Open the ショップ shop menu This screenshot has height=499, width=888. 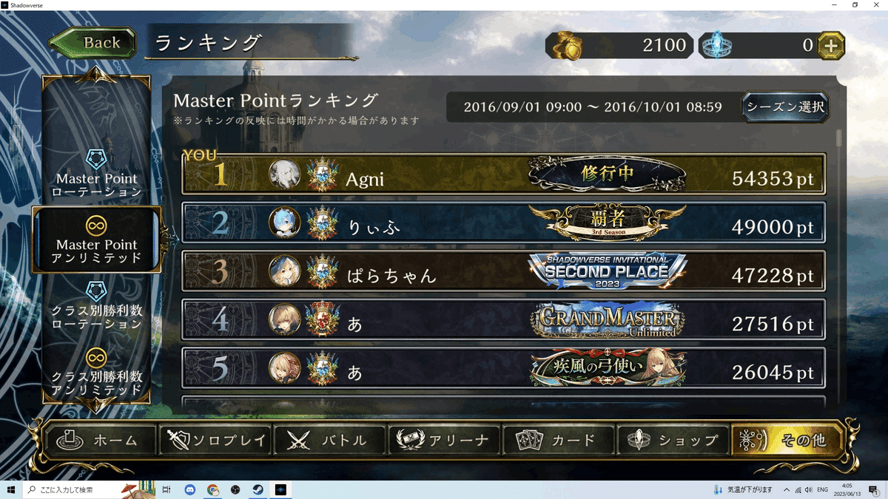pyautogui.click(x=672, y=441)
